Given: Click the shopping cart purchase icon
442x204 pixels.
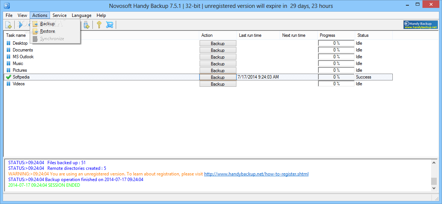Looking at the screenshot, I should click(109, 25).
